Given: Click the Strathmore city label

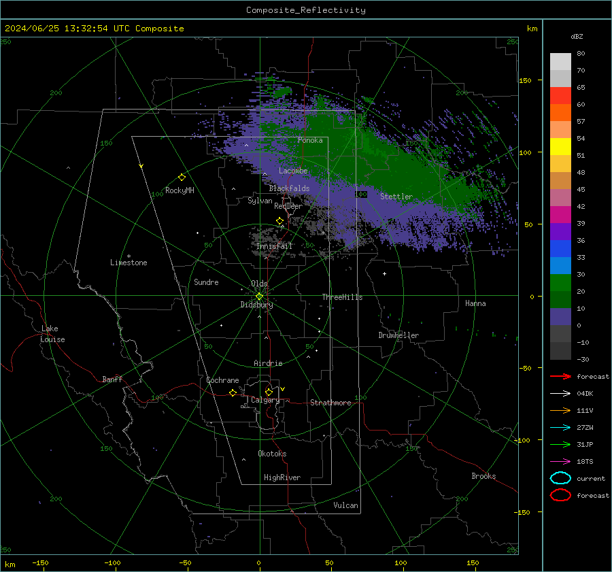Looking at the screenshot, I should (x=330, y=403).
